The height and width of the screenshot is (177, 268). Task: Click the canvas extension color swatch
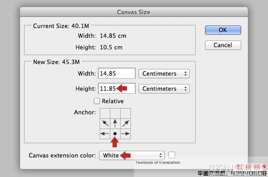point(172,155)
